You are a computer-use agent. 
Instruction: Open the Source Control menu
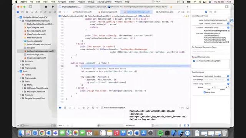pyautogui.click(x=104, y=2)
